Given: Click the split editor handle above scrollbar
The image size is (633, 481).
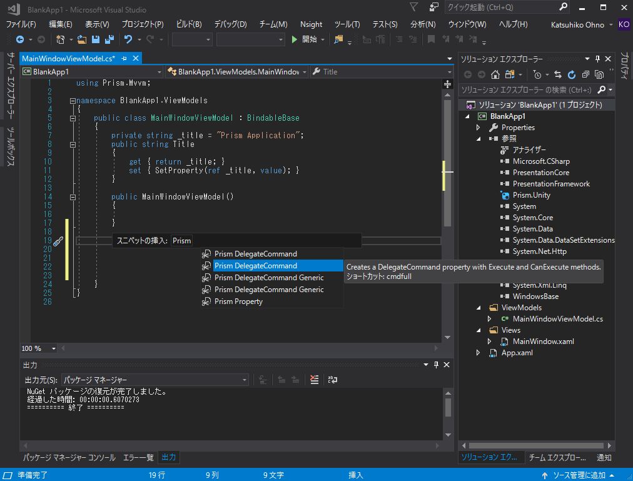Looking at the screenshot, I should tap(447, 84).
